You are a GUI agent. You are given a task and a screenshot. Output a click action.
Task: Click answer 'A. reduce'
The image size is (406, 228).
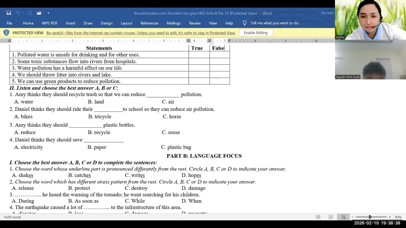pyautogui.click(x=25, y=132)
